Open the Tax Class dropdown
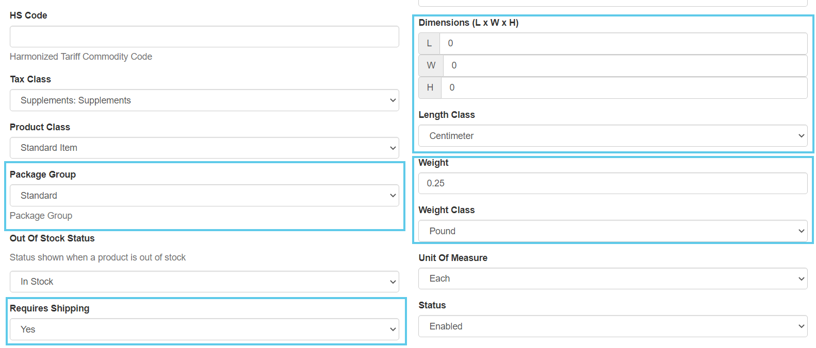This screenshot has height=348, width=816. point(204,100)
